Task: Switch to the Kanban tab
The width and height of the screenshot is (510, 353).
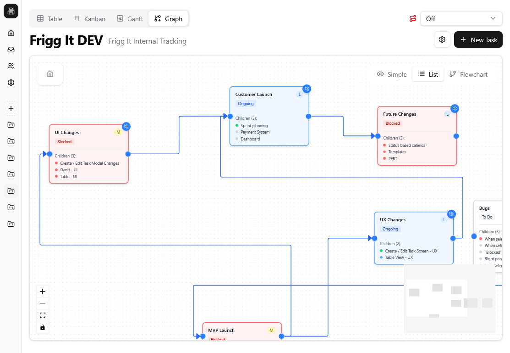Action: tap(90, 19)
